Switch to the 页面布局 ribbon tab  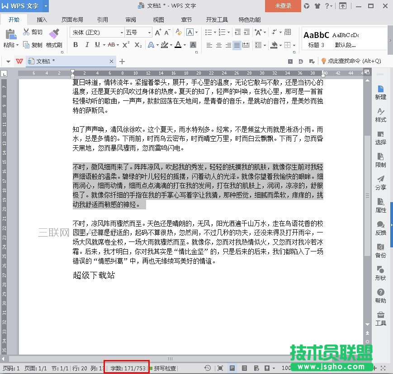click(72, 20)
